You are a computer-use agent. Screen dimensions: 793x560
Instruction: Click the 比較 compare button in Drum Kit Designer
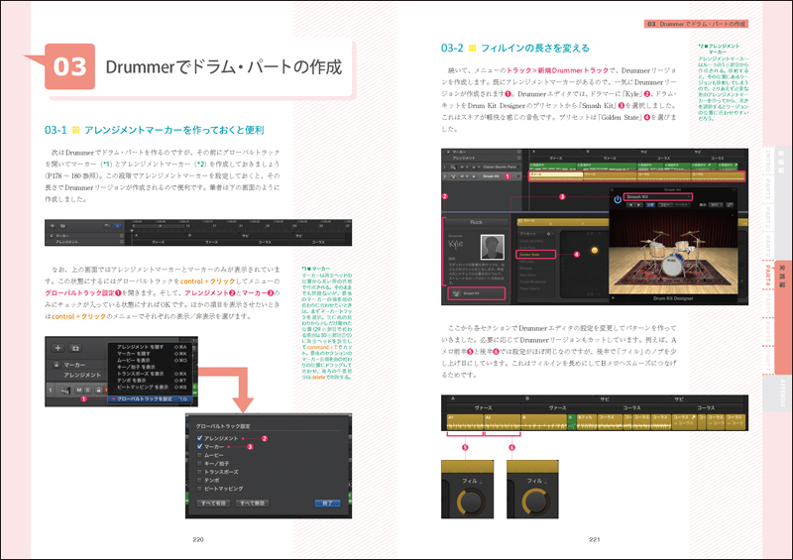(x=650, y=205)
